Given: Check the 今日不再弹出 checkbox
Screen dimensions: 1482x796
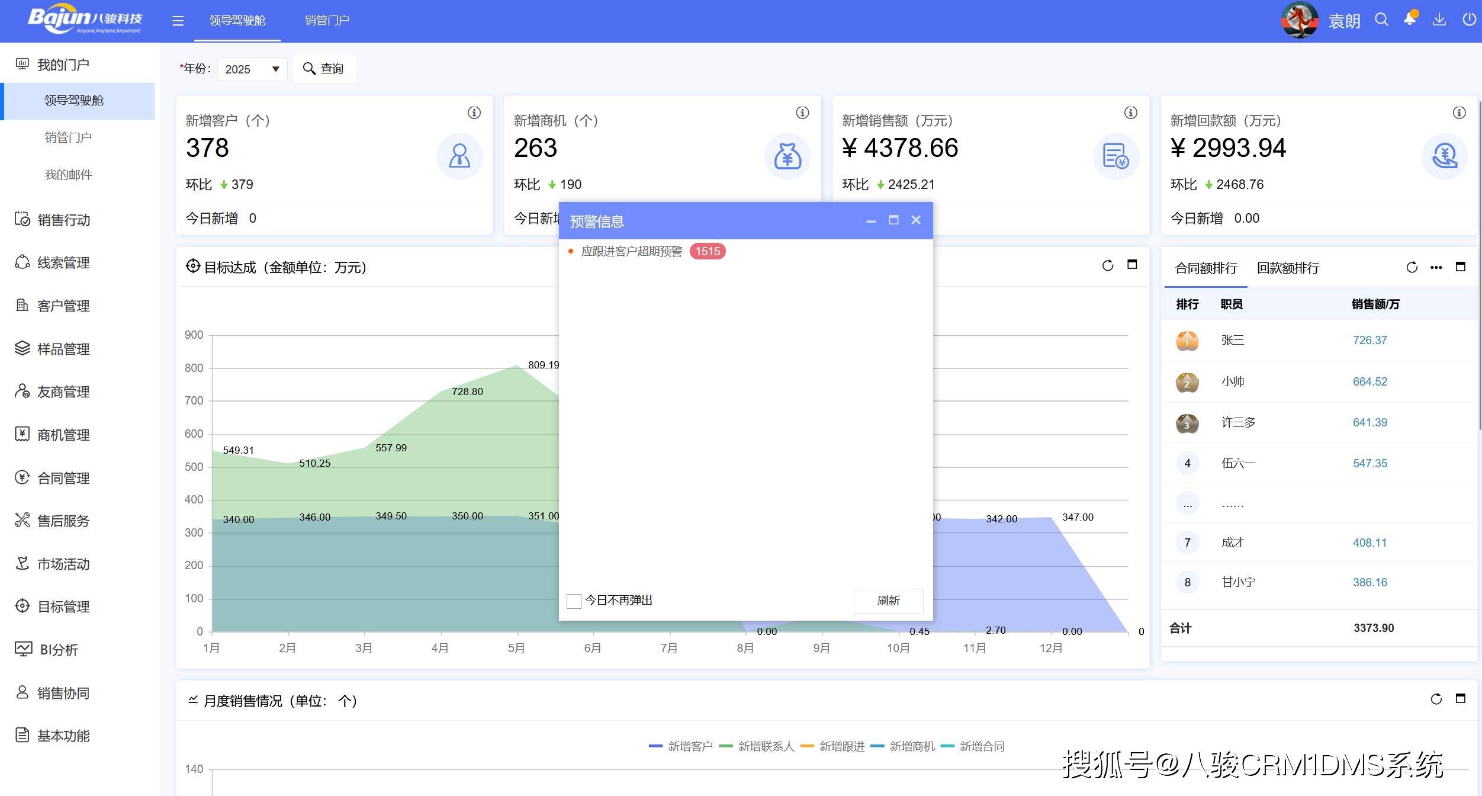Looking at the screenshot, I should pyautogui.click(x=574, y=601).
